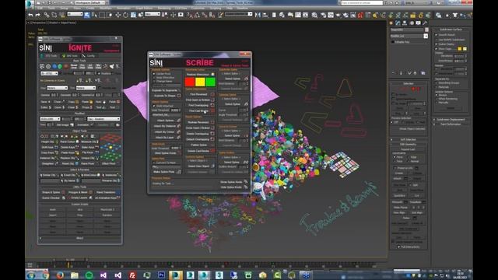The height and width of the screenshot is (280, 498).
Task: Click the green shape icon in Ignite Basic Tools
Action: point(60,66)
